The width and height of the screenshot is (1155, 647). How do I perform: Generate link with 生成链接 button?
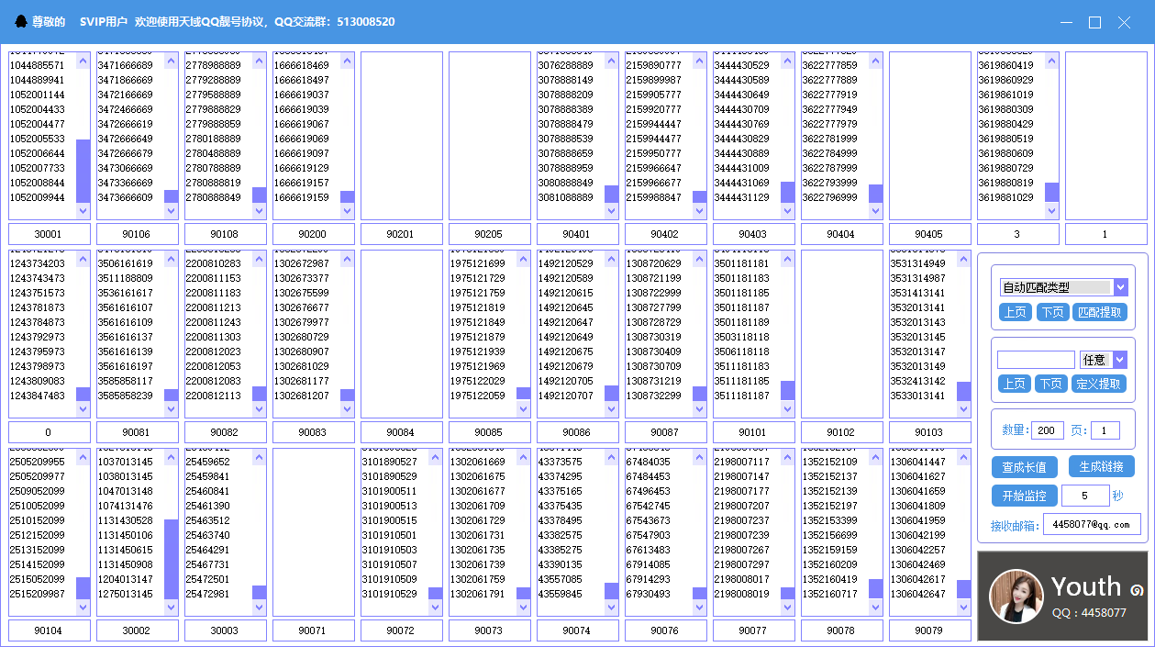click(1101, 467)
